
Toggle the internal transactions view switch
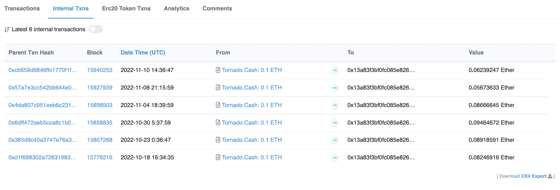[x=96, y=29]
